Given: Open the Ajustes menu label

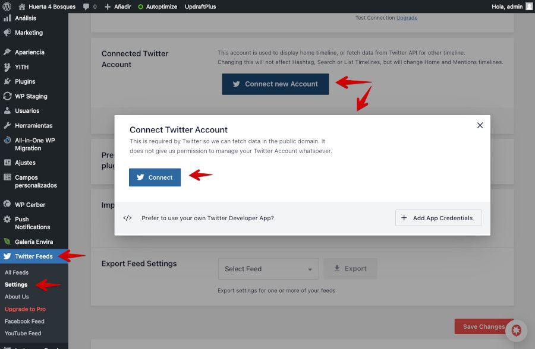Looking at the screenshot, I should [x=25, y=163].
